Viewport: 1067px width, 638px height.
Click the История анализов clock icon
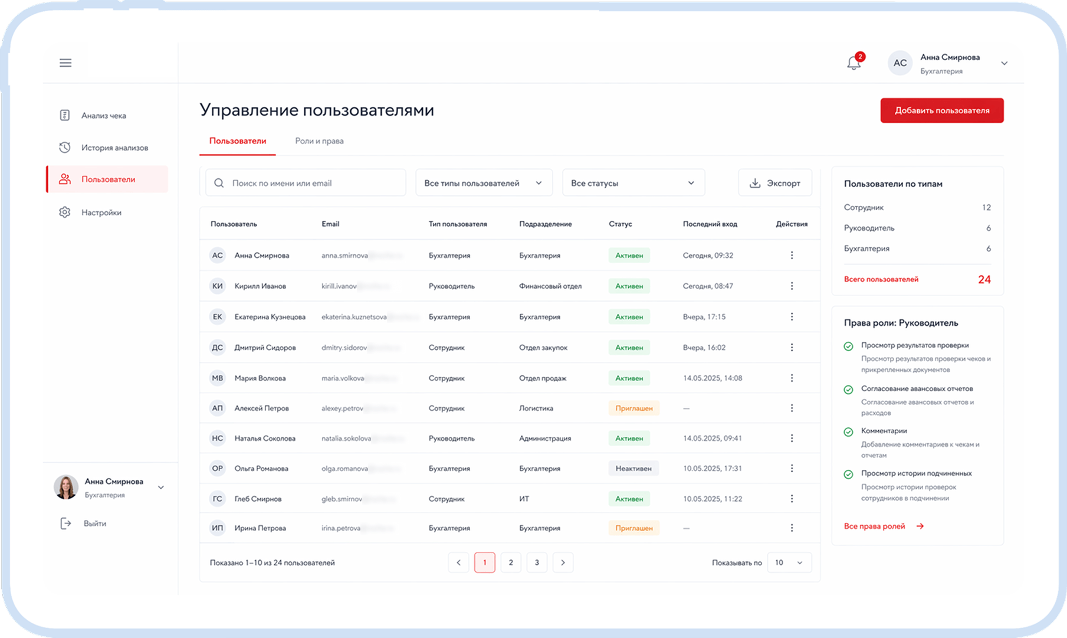coord(65,148)
